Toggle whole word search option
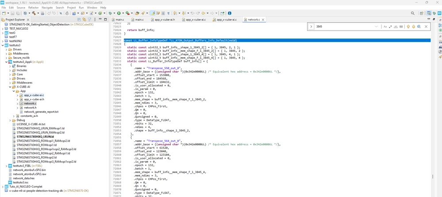The height and width of the screenshot is (197, 442). [396, 27]
